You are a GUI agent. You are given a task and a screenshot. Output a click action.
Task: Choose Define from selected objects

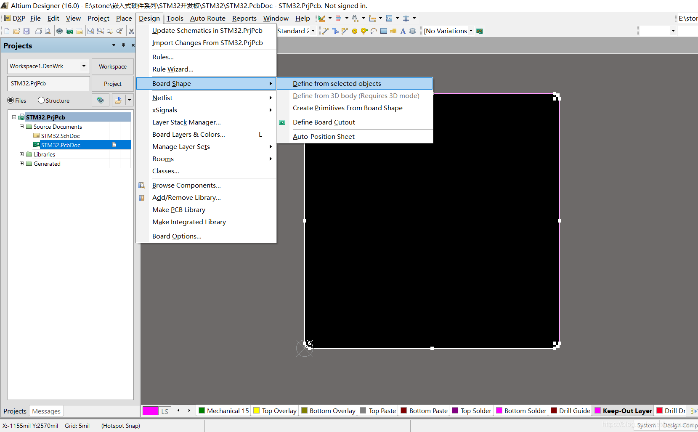(x=337, y=84)
